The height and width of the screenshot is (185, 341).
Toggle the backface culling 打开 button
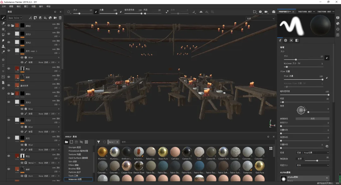click(x=299, y=159)
